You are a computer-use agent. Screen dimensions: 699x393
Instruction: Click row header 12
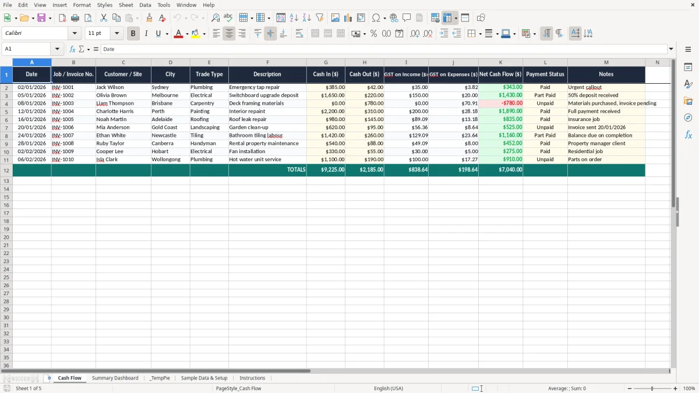(x=6, y=170)
